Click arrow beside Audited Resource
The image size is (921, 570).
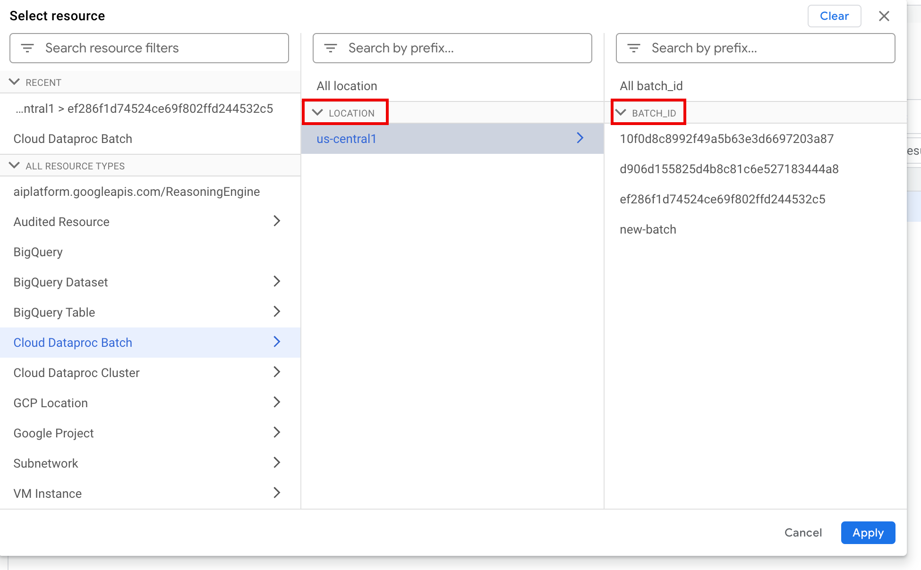(277, 221)
